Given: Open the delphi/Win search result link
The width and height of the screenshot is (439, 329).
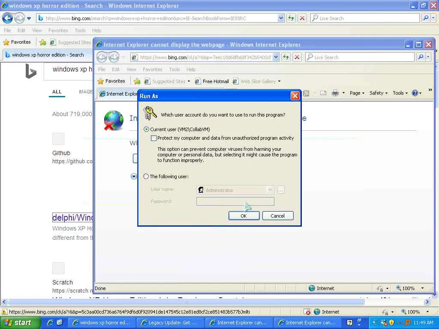Looking at the screenshot, I should click(x=72, y=217).
